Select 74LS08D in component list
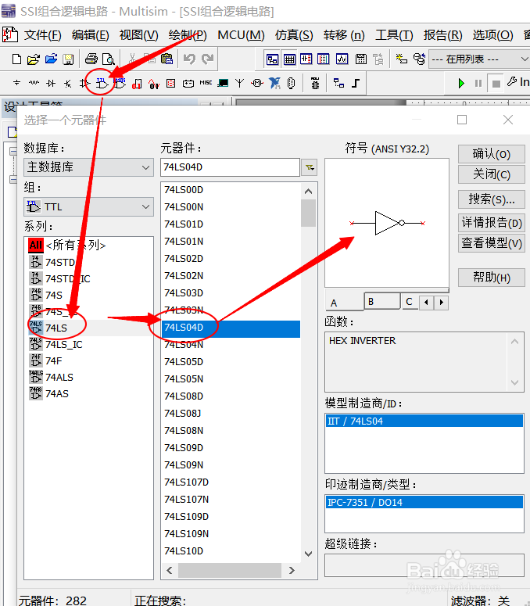This screenshot has width=530, height=606. click(x=184, y=396)
